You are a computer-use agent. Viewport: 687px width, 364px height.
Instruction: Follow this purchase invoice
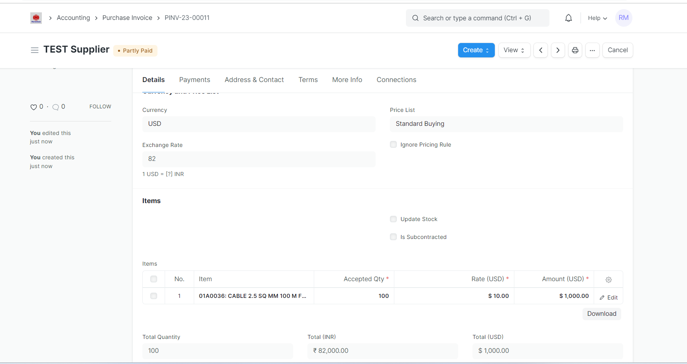pyautogui.click(x=100, y=106)
